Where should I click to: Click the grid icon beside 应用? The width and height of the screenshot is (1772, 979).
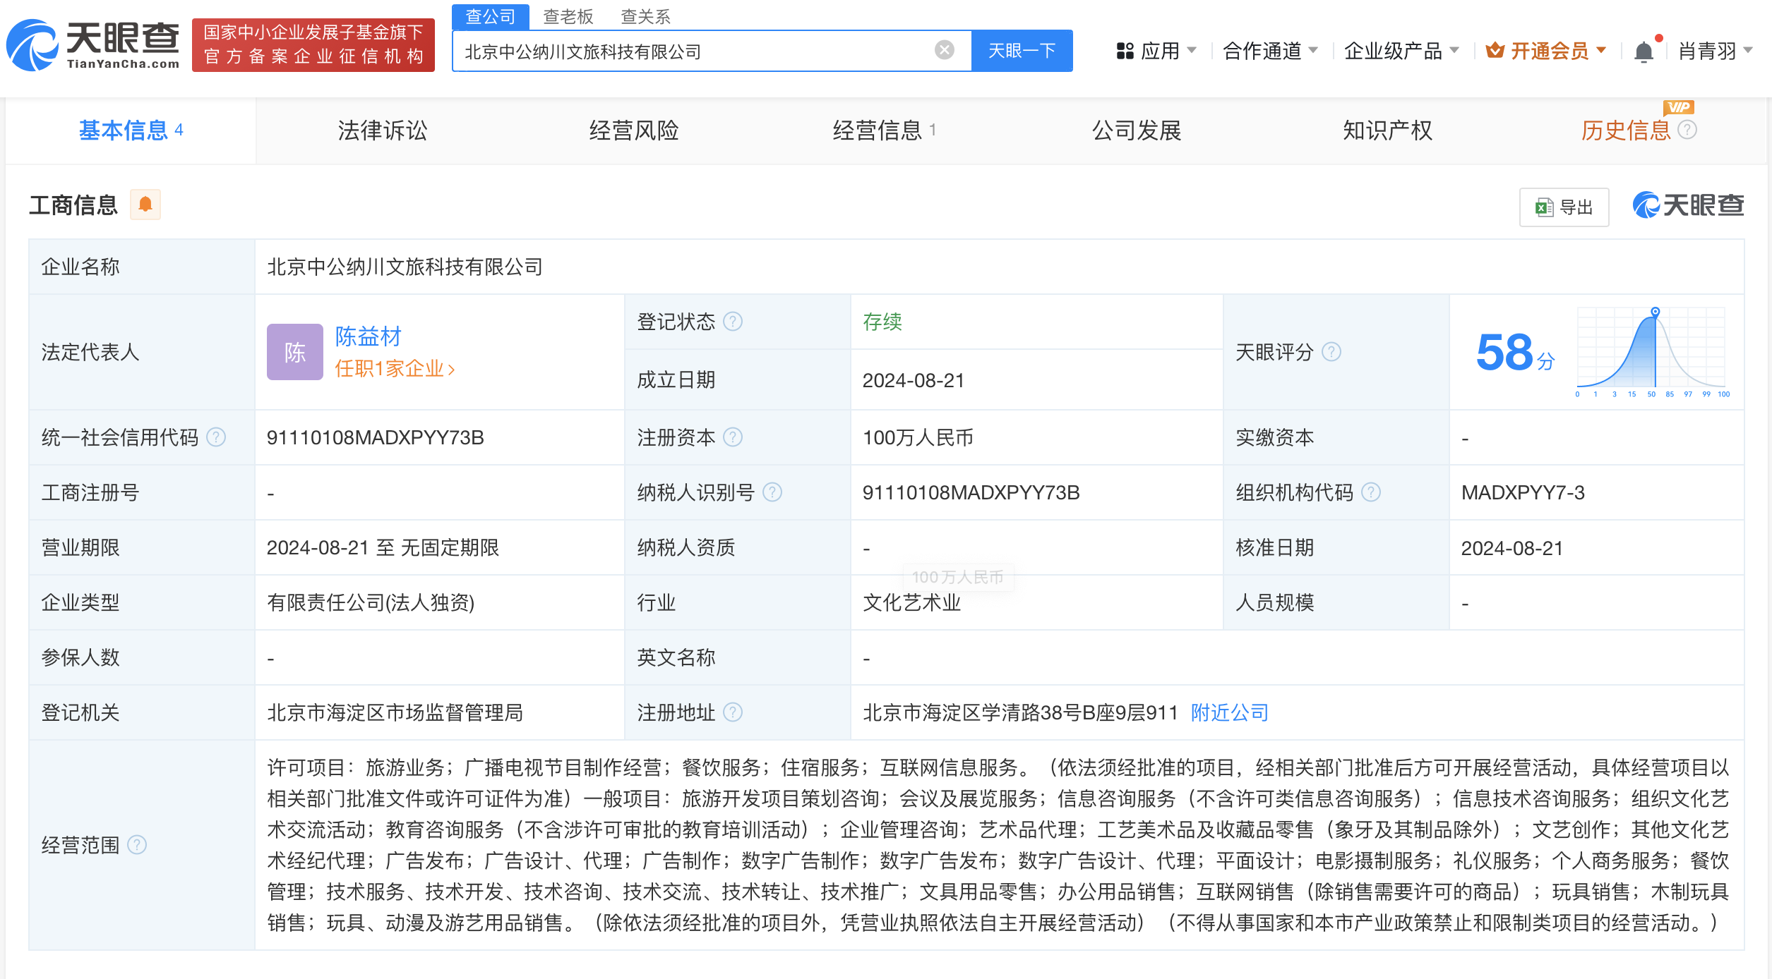[x=1125, y=50]
